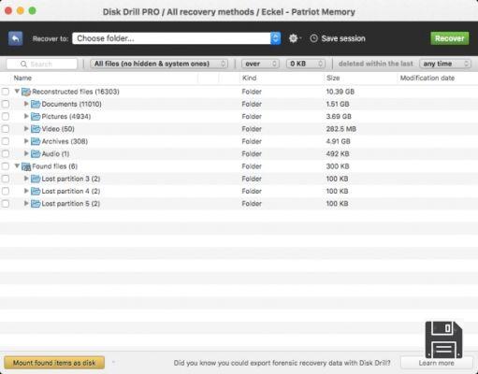Check the Found files (6) checkbox

pyautogui.click(x=6, y=166)
